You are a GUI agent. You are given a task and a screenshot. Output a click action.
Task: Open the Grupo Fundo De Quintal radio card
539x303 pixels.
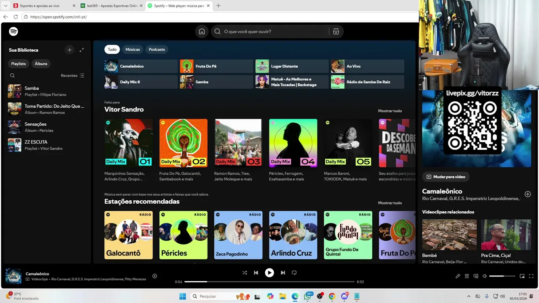(x=348, y=235)
